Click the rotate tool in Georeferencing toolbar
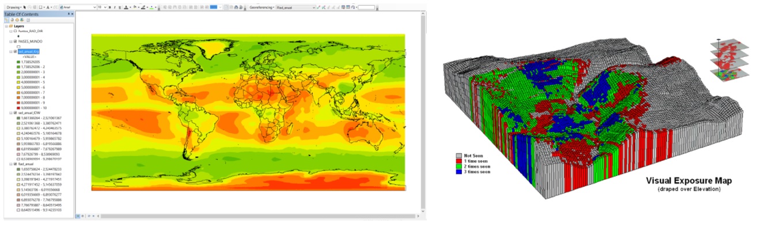 point(353,7)
